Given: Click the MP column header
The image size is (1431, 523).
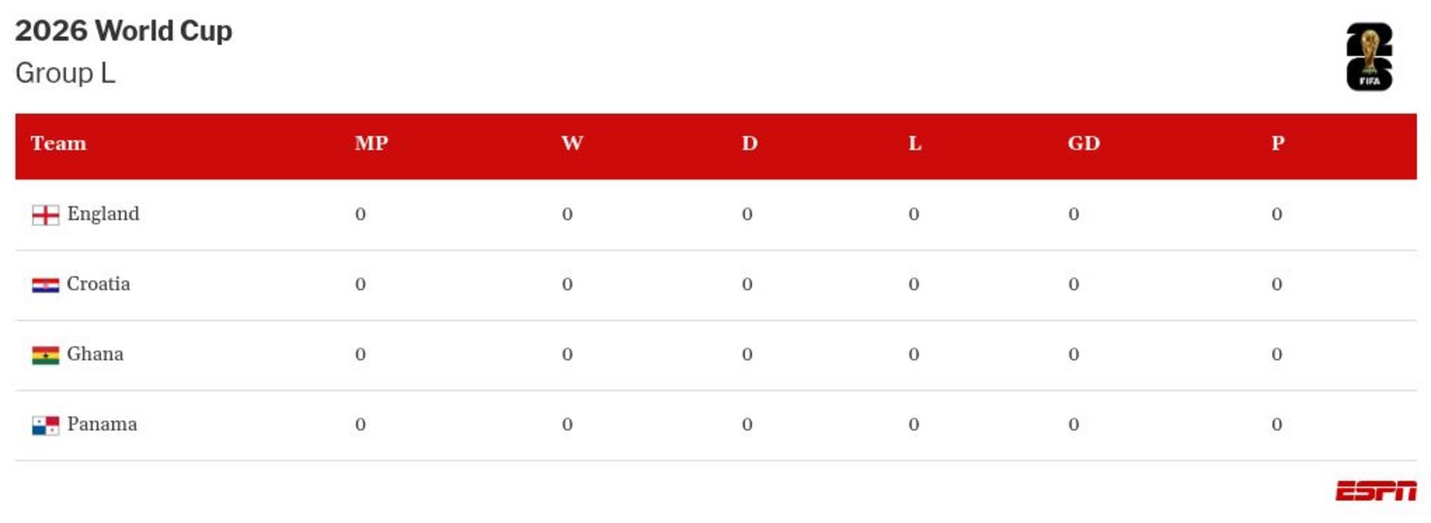Looking at the screenshot, I should tap(371, 143).
